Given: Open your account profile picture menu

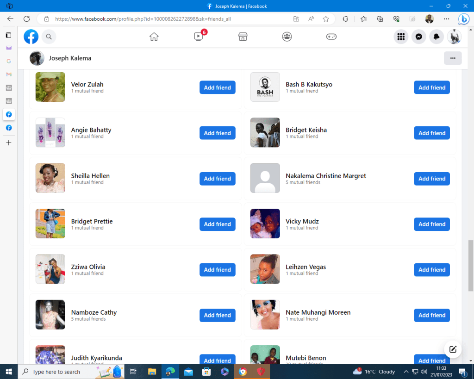Looking at the screenshot, I should (454, 37).
